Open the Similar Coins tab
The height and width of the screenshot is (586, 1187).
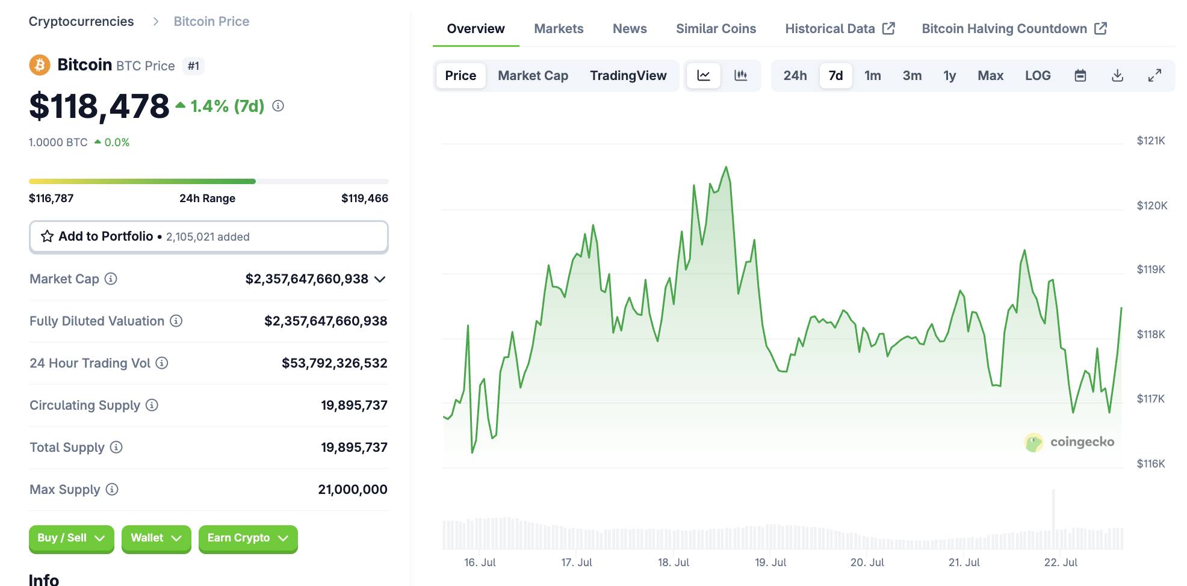(x=716, y=29)
